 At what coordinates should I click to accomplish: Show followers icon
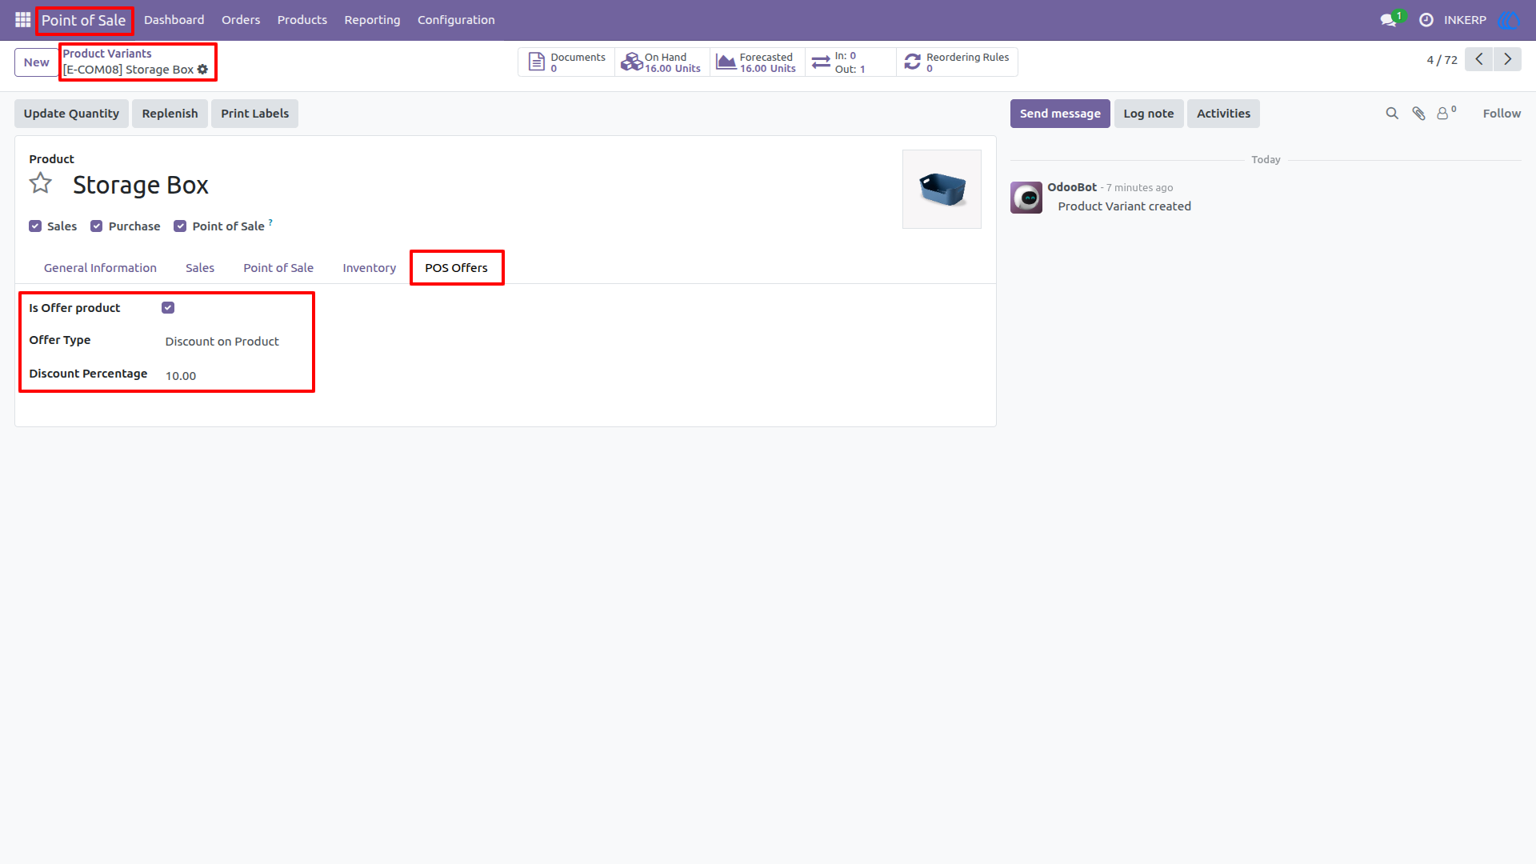(1446, 113)
